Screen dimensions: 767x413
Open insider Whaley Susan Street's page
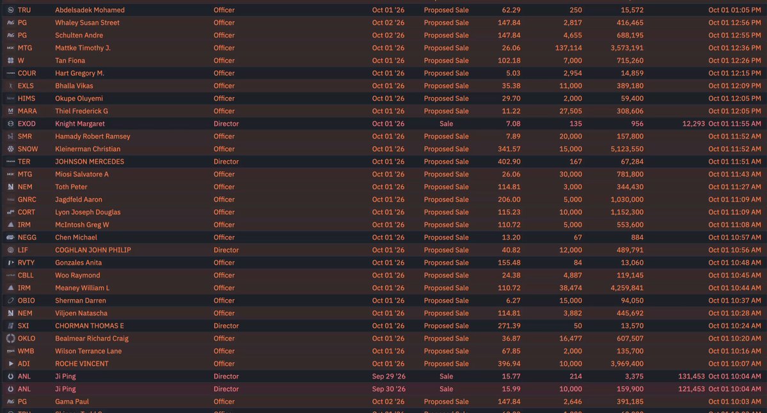click(x=87, y=23)
